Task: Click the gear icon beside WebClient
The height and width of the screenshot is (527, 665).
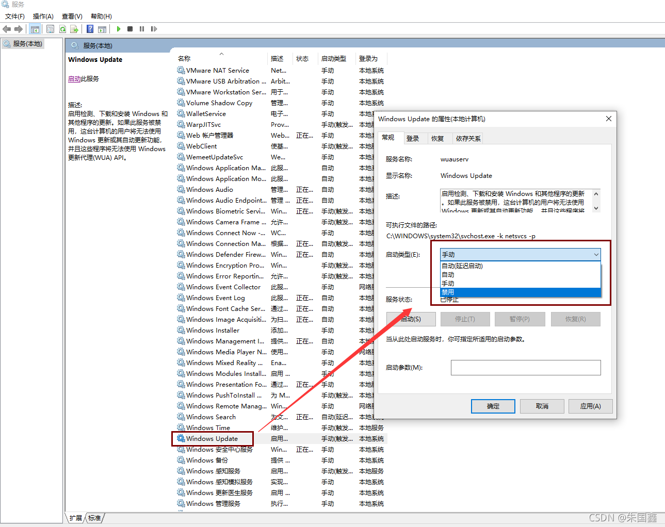Action: click(x=181, y=146)
